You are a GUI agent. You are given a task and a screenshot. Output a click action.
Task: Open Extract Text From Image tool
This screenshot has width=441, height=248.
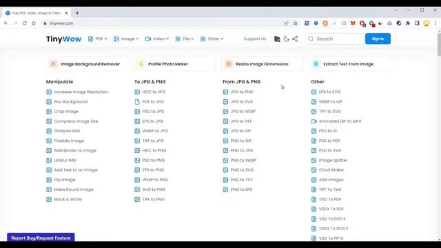pos(350,64)
